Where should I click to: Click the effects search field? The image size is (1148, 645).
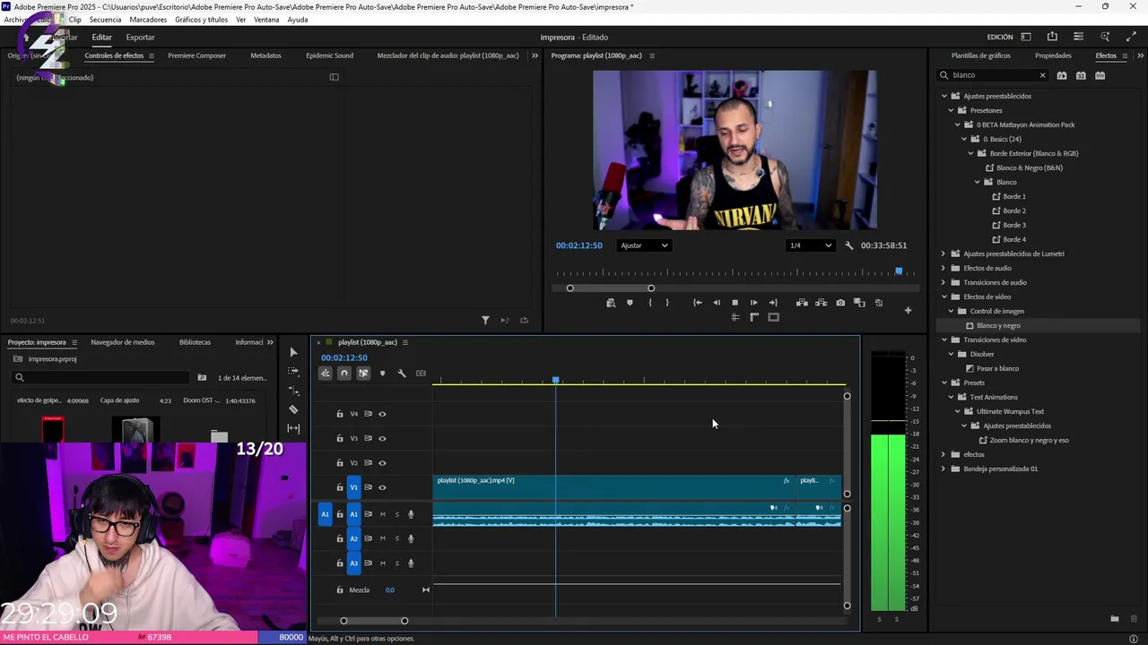click(x=994, y=75)
